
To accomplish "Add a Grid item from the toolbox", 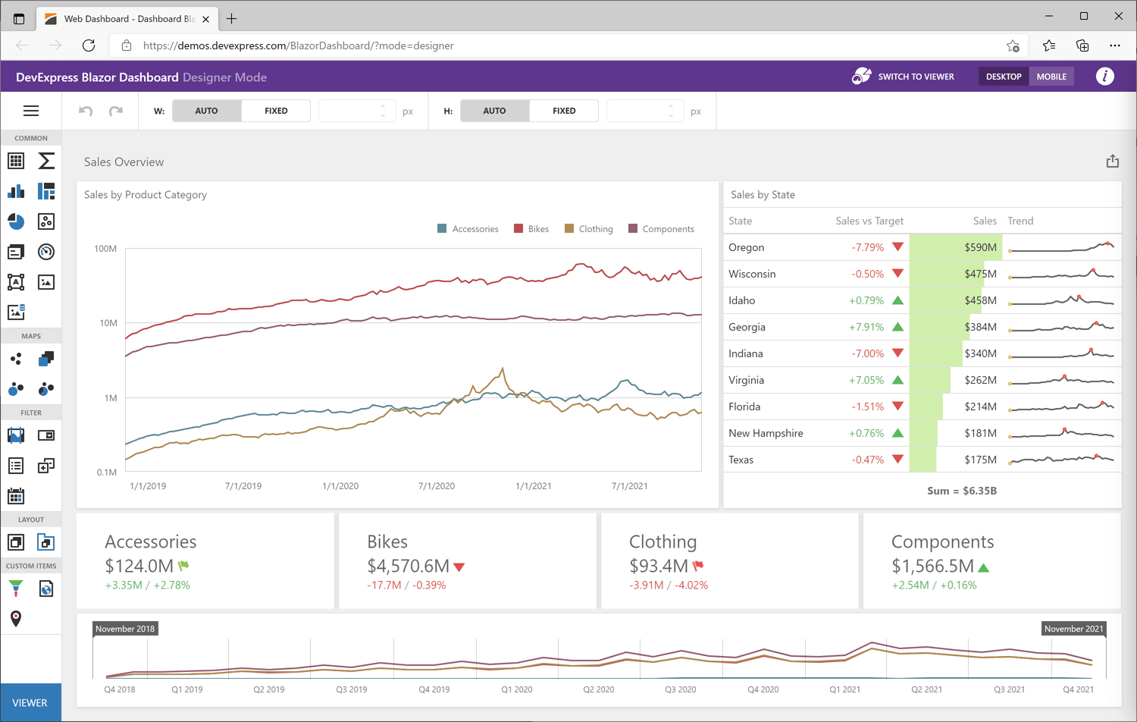I will (16, 161).
